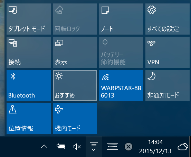The height and width of the screenshot is (157, 191).
Task: Open すべての設定 gear tile
Action: (x=168, y=19)
